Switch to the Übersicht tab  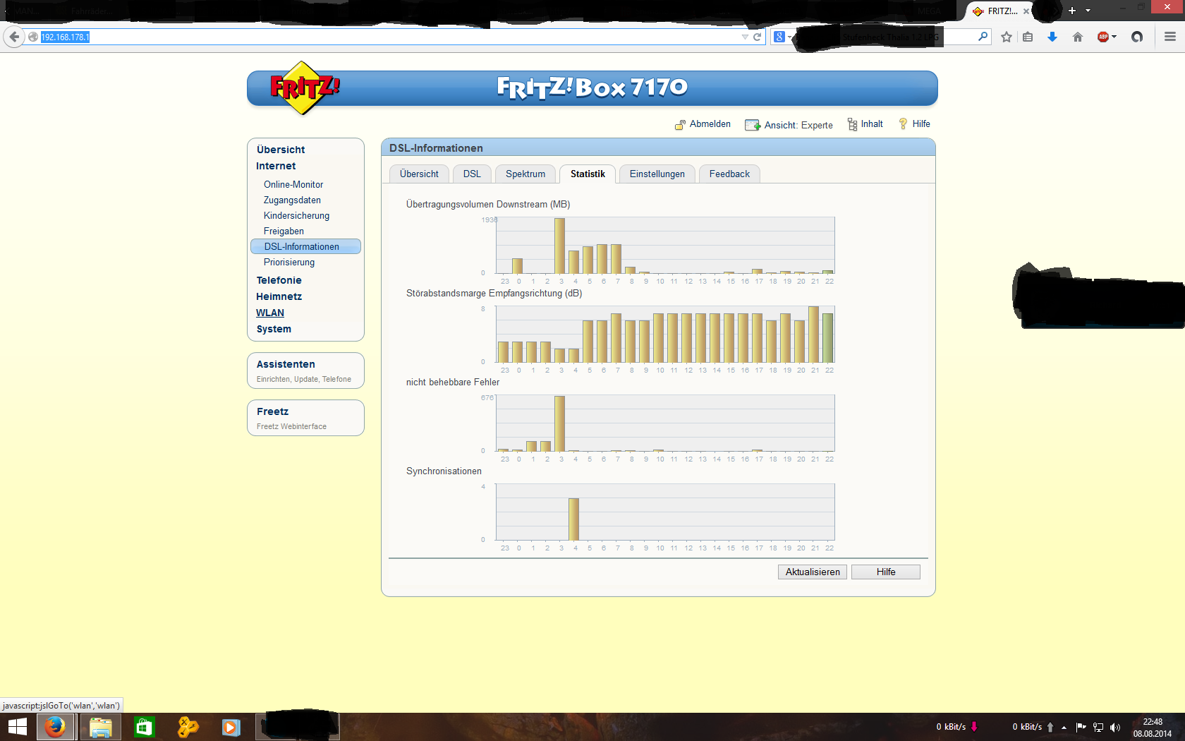[419, 174]
